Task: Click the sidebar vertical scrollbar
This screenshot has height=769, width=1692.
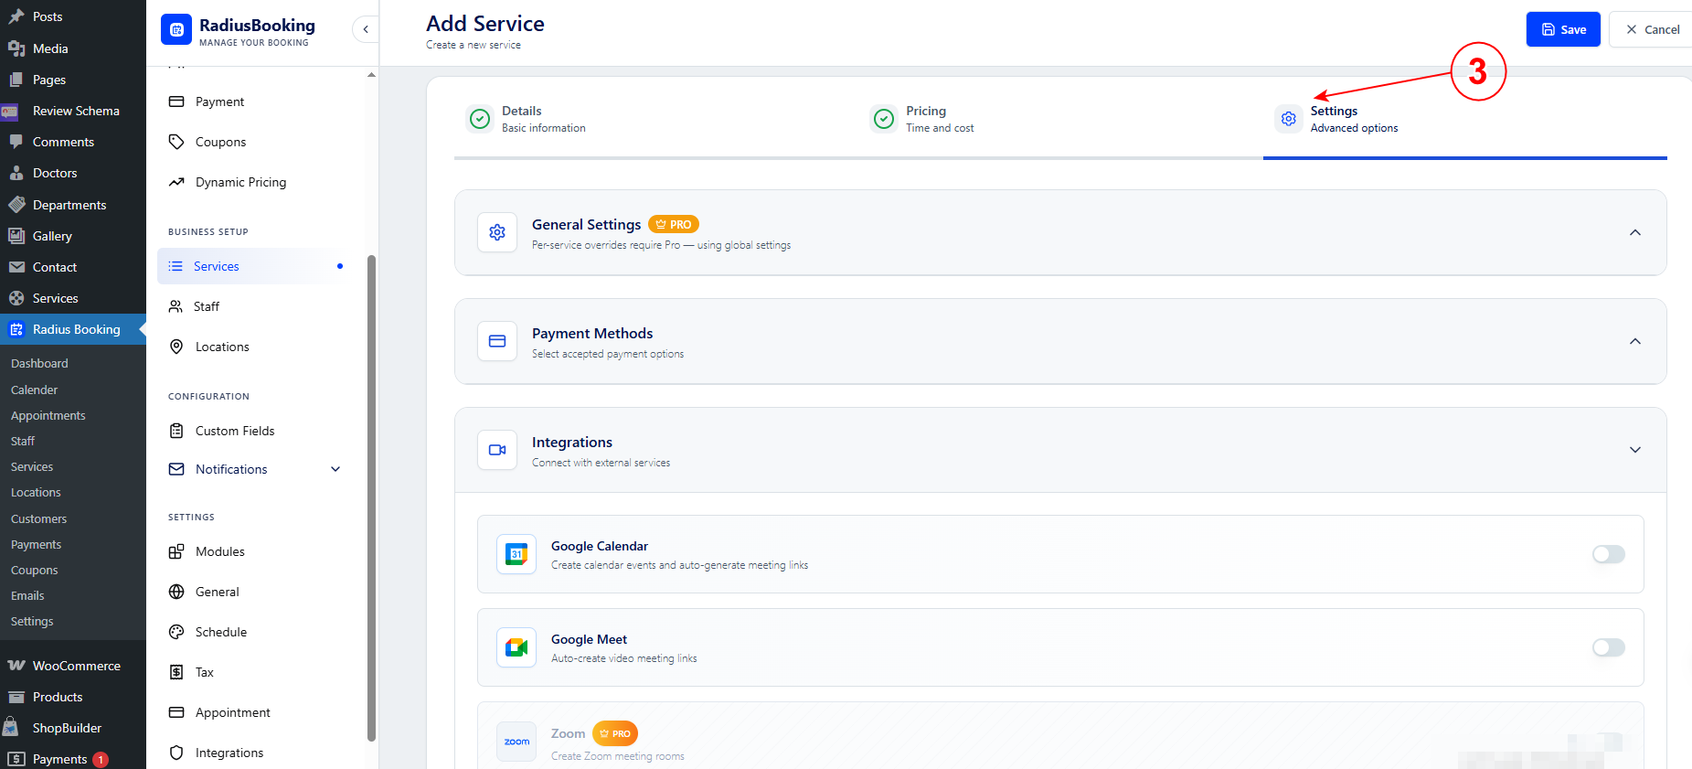Action: (371, 498)
